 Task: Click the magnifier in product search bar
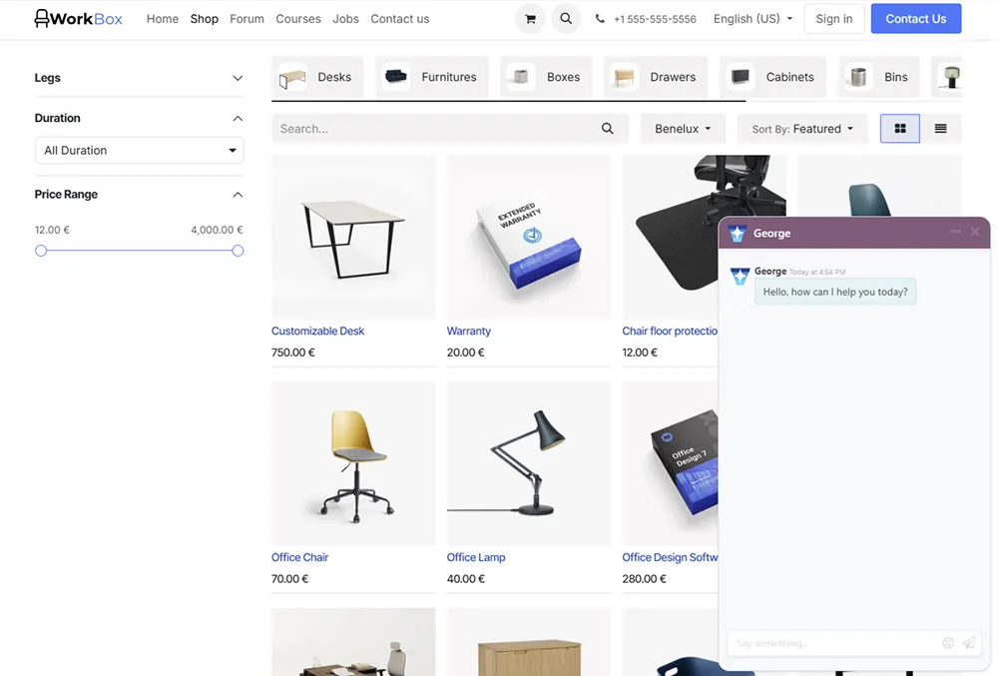(607, 129)
